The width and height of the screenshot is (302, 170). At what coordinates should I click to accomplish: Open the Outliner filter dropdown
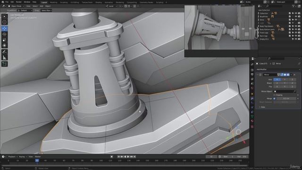point(294,6)
